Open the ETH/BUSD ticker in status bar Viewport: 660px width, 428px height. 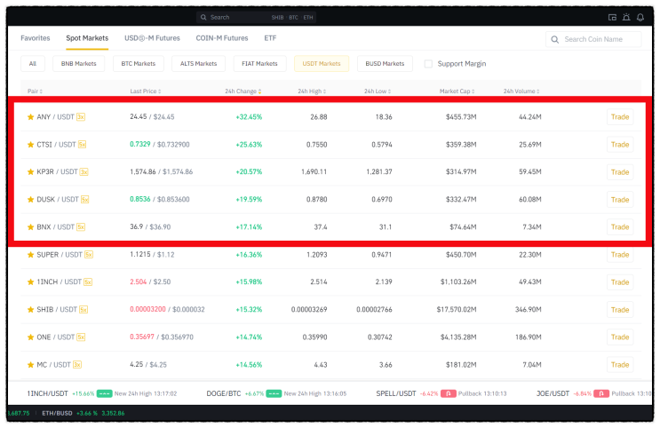tap(83, 413)
